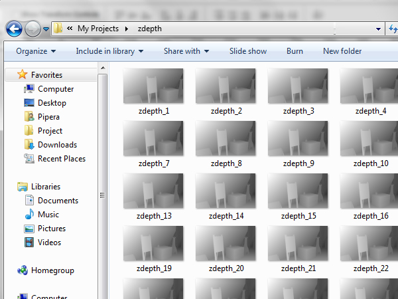Click the refresh button beside address bar
Image resolution: width=398 pixels, height=299 pixels.
391,29
